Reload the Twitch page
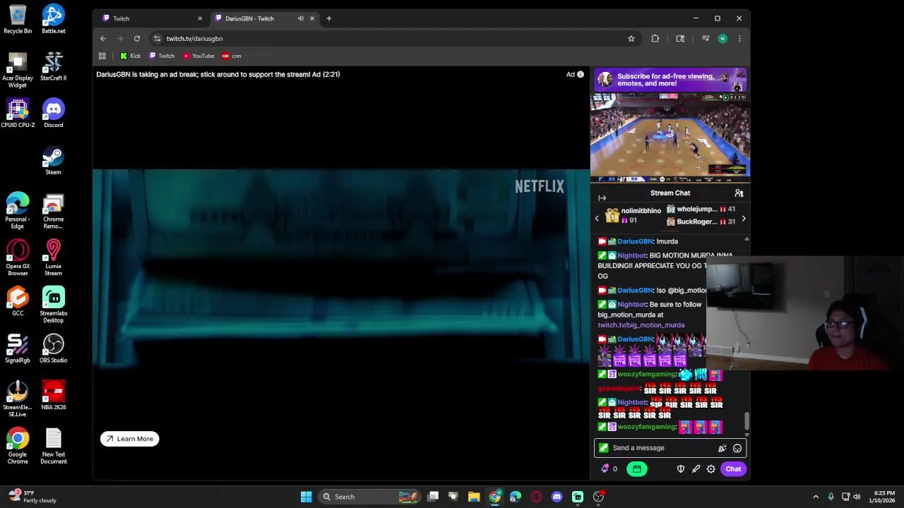The height and width of the screenshot is (508, 904). pyautogui.click(x=137, y=39)
